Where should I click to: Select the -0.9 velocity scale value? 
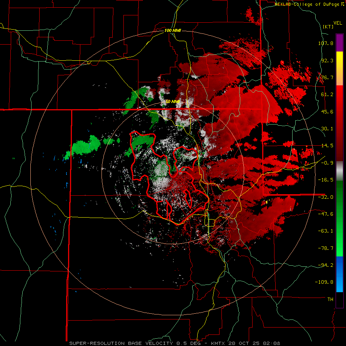click(327, 163)
